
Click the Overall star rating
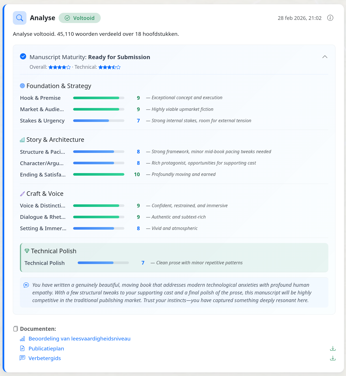(59, 67)
